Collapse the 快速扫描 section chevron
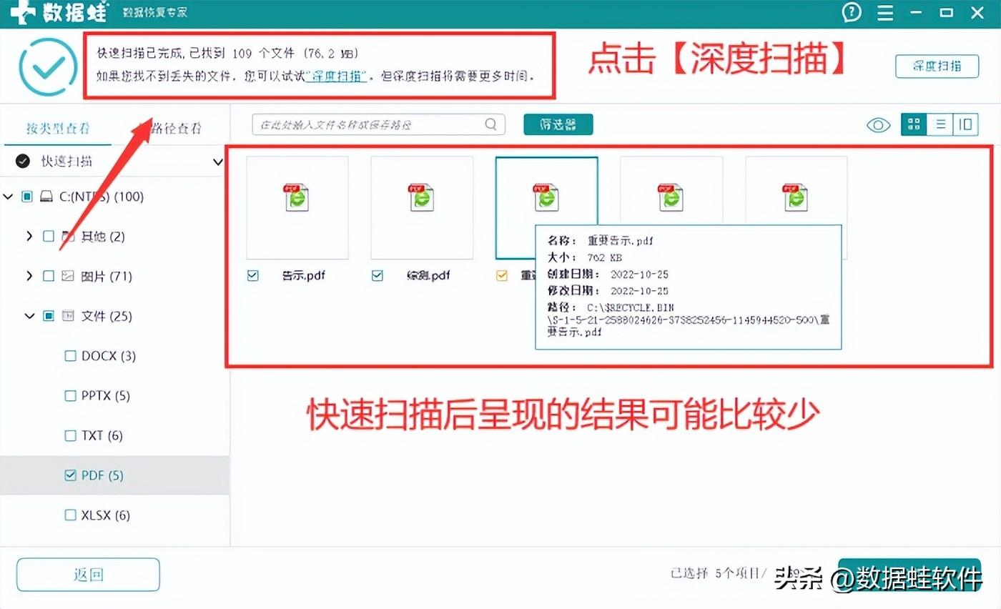The image size is (1001, 609). [217, 162]
